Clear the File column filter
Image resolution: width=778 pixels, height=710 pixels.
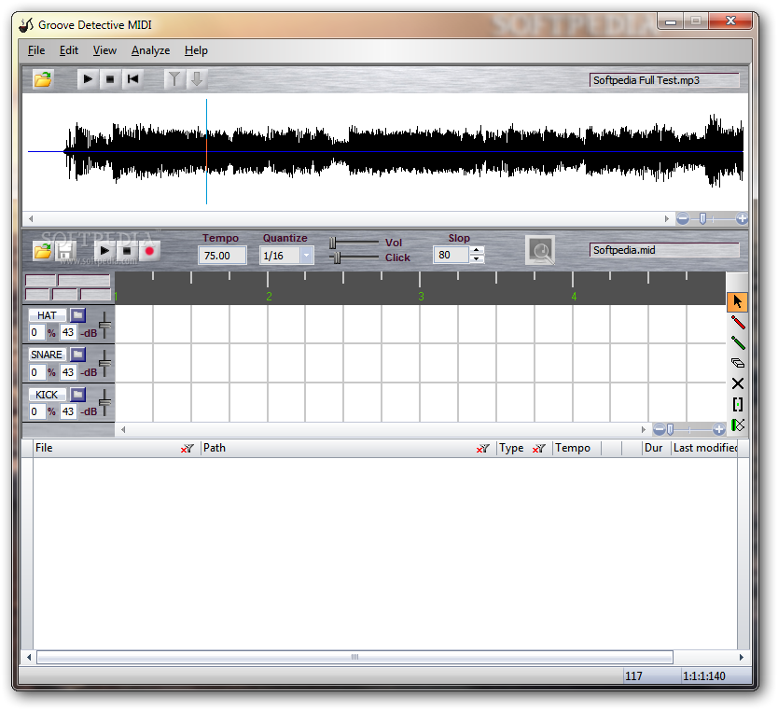188,449
